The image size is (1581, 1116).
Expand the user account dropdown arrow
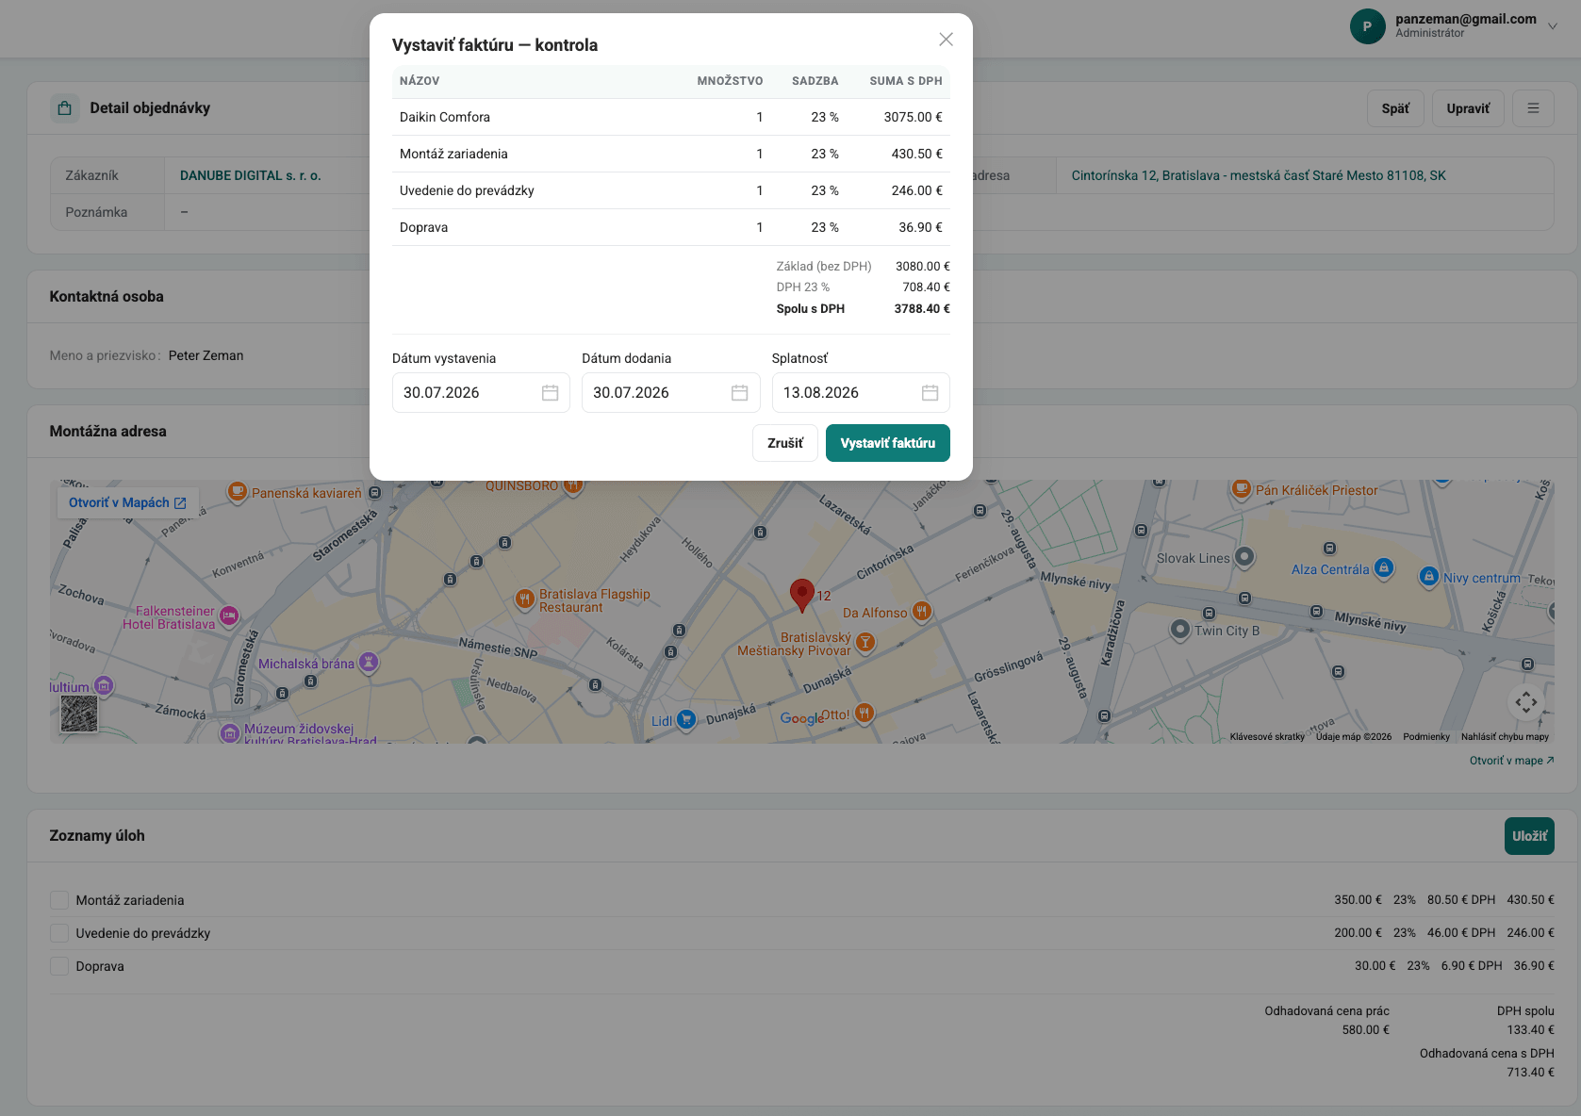click(1553, 26)
